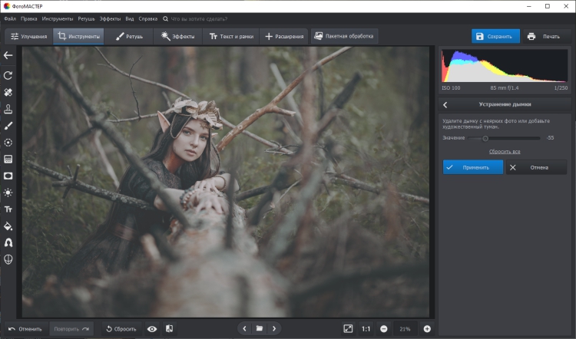This screenshot has height=339, width=576.
Task: Select the healing bandage tool
Action: pyautogui.click(x=8, y=91)
